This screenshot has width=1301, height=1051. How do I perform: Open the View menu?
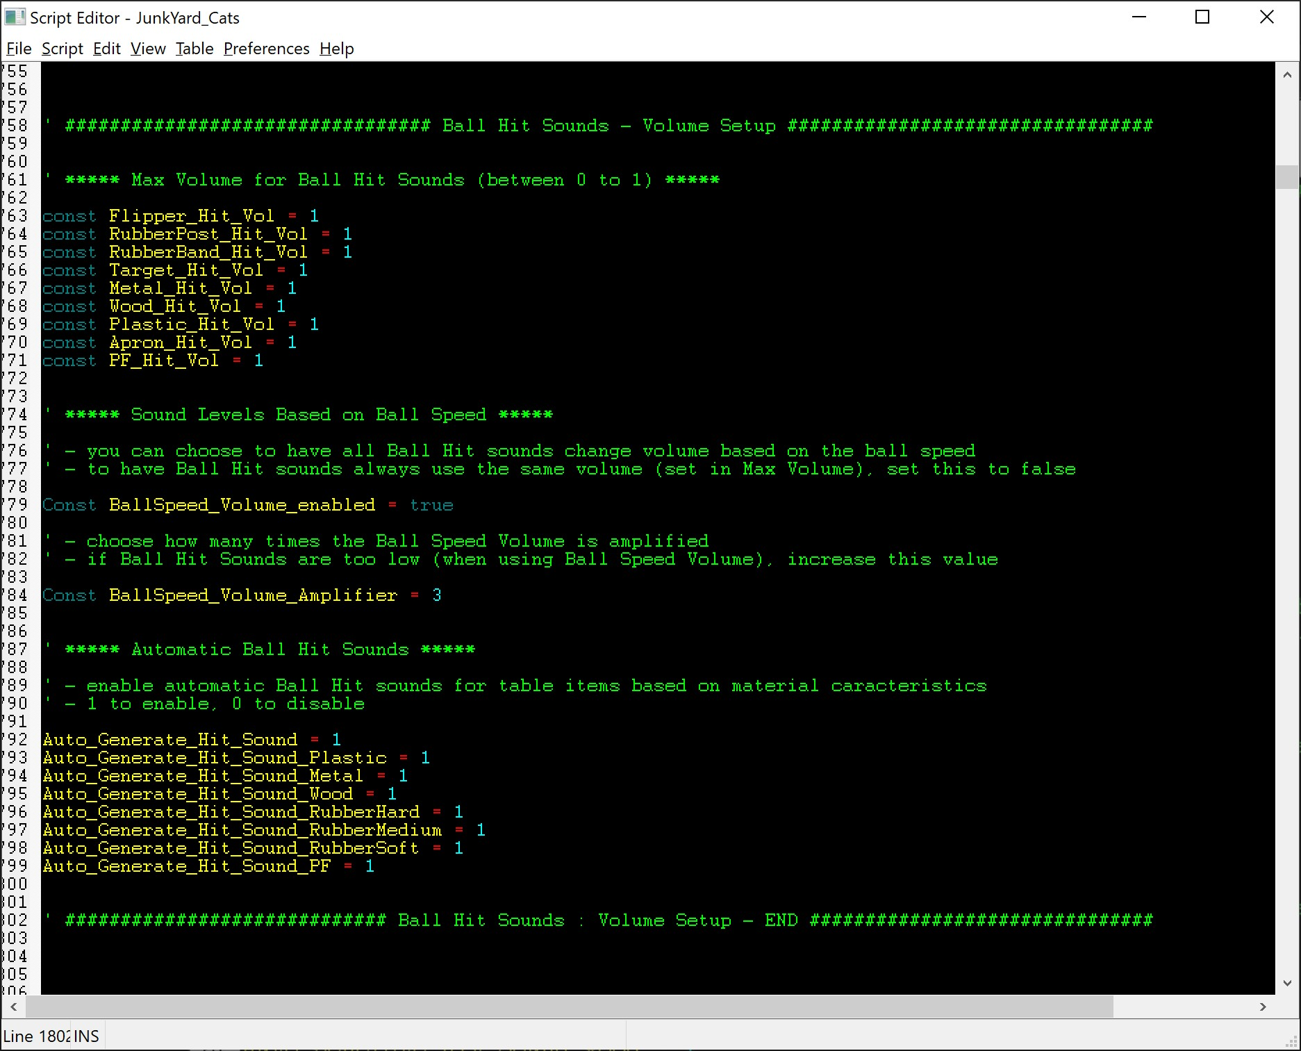pyautogui.click(x=148, y=49)
